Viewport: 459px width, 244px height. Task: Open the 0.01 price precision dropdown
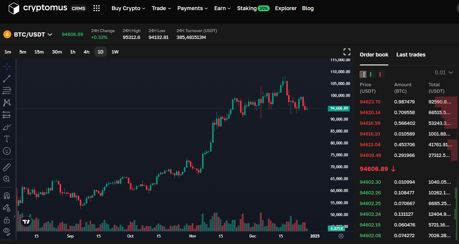pos(444,73)
